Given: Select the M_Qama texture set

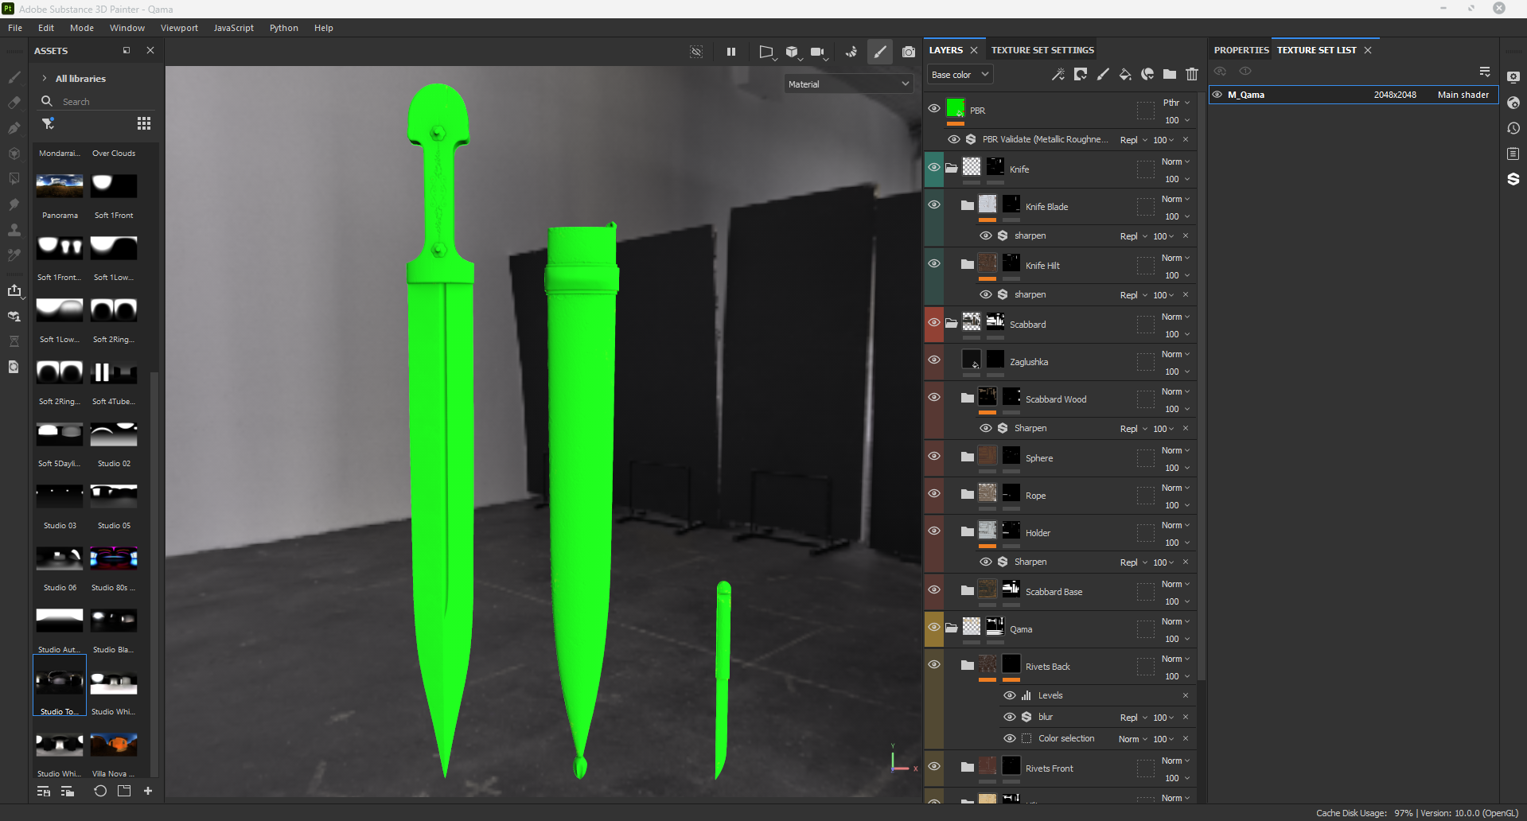Looking at the screenshot, I should click(x=1246, y=94).
